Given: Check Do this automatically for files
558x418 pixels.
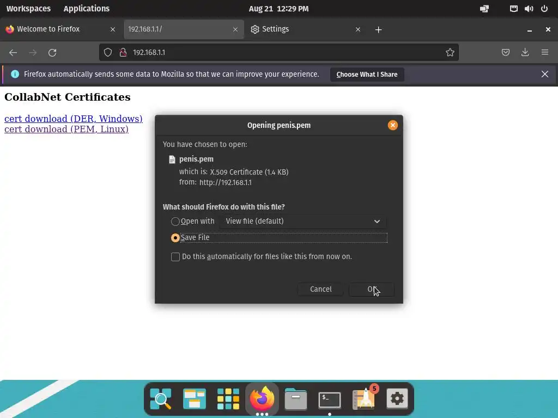Looking at the screenshot, I should [175, 257].
